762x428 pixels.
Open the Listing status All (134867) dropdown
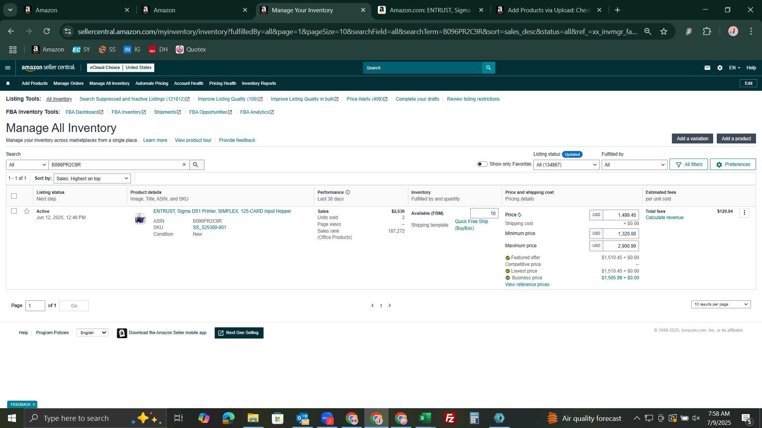click(x=566, y=165)
